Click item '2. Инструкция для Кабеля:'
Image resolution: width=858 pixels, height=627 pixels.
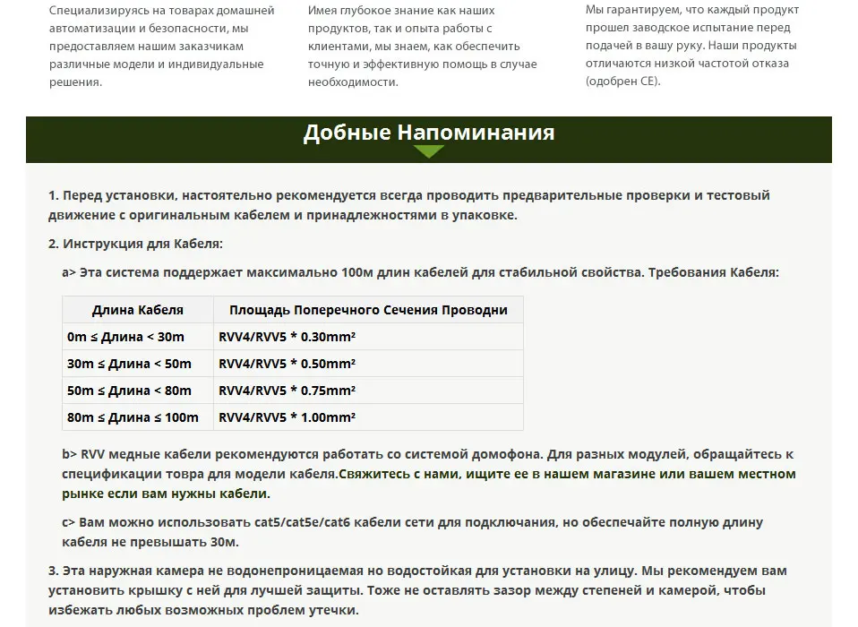pyautogui.click(x=135, y=244)
